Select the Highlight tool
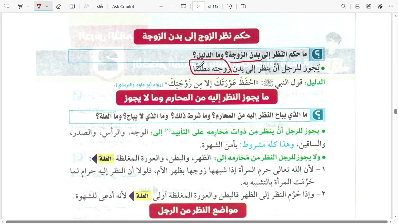The image size is (398, 224). pos(20,6)
